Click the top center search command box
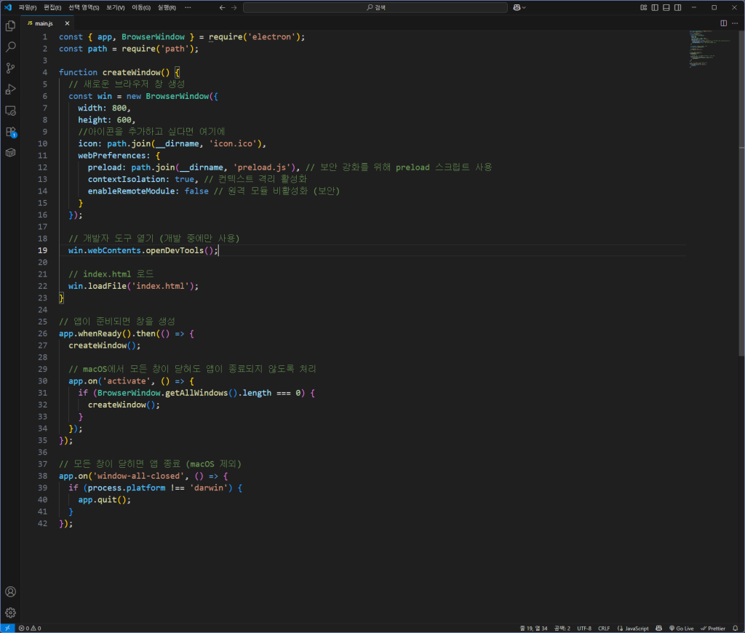The image size is (745, 633). click(375, 7)
